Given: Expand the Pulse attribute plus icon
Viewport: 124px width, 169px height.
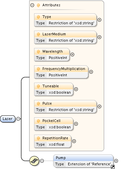Looking at the screenshot, I should click(x=99, y=107).
